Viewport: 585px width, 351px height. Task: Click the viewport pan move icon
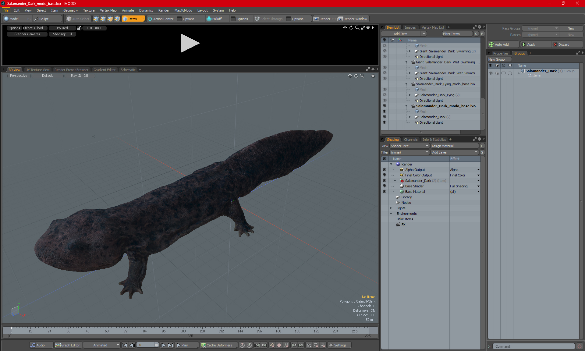tap(350, 76)
